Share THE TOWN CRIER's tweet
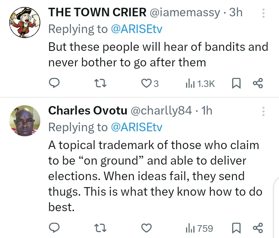 tap(258, 83)
